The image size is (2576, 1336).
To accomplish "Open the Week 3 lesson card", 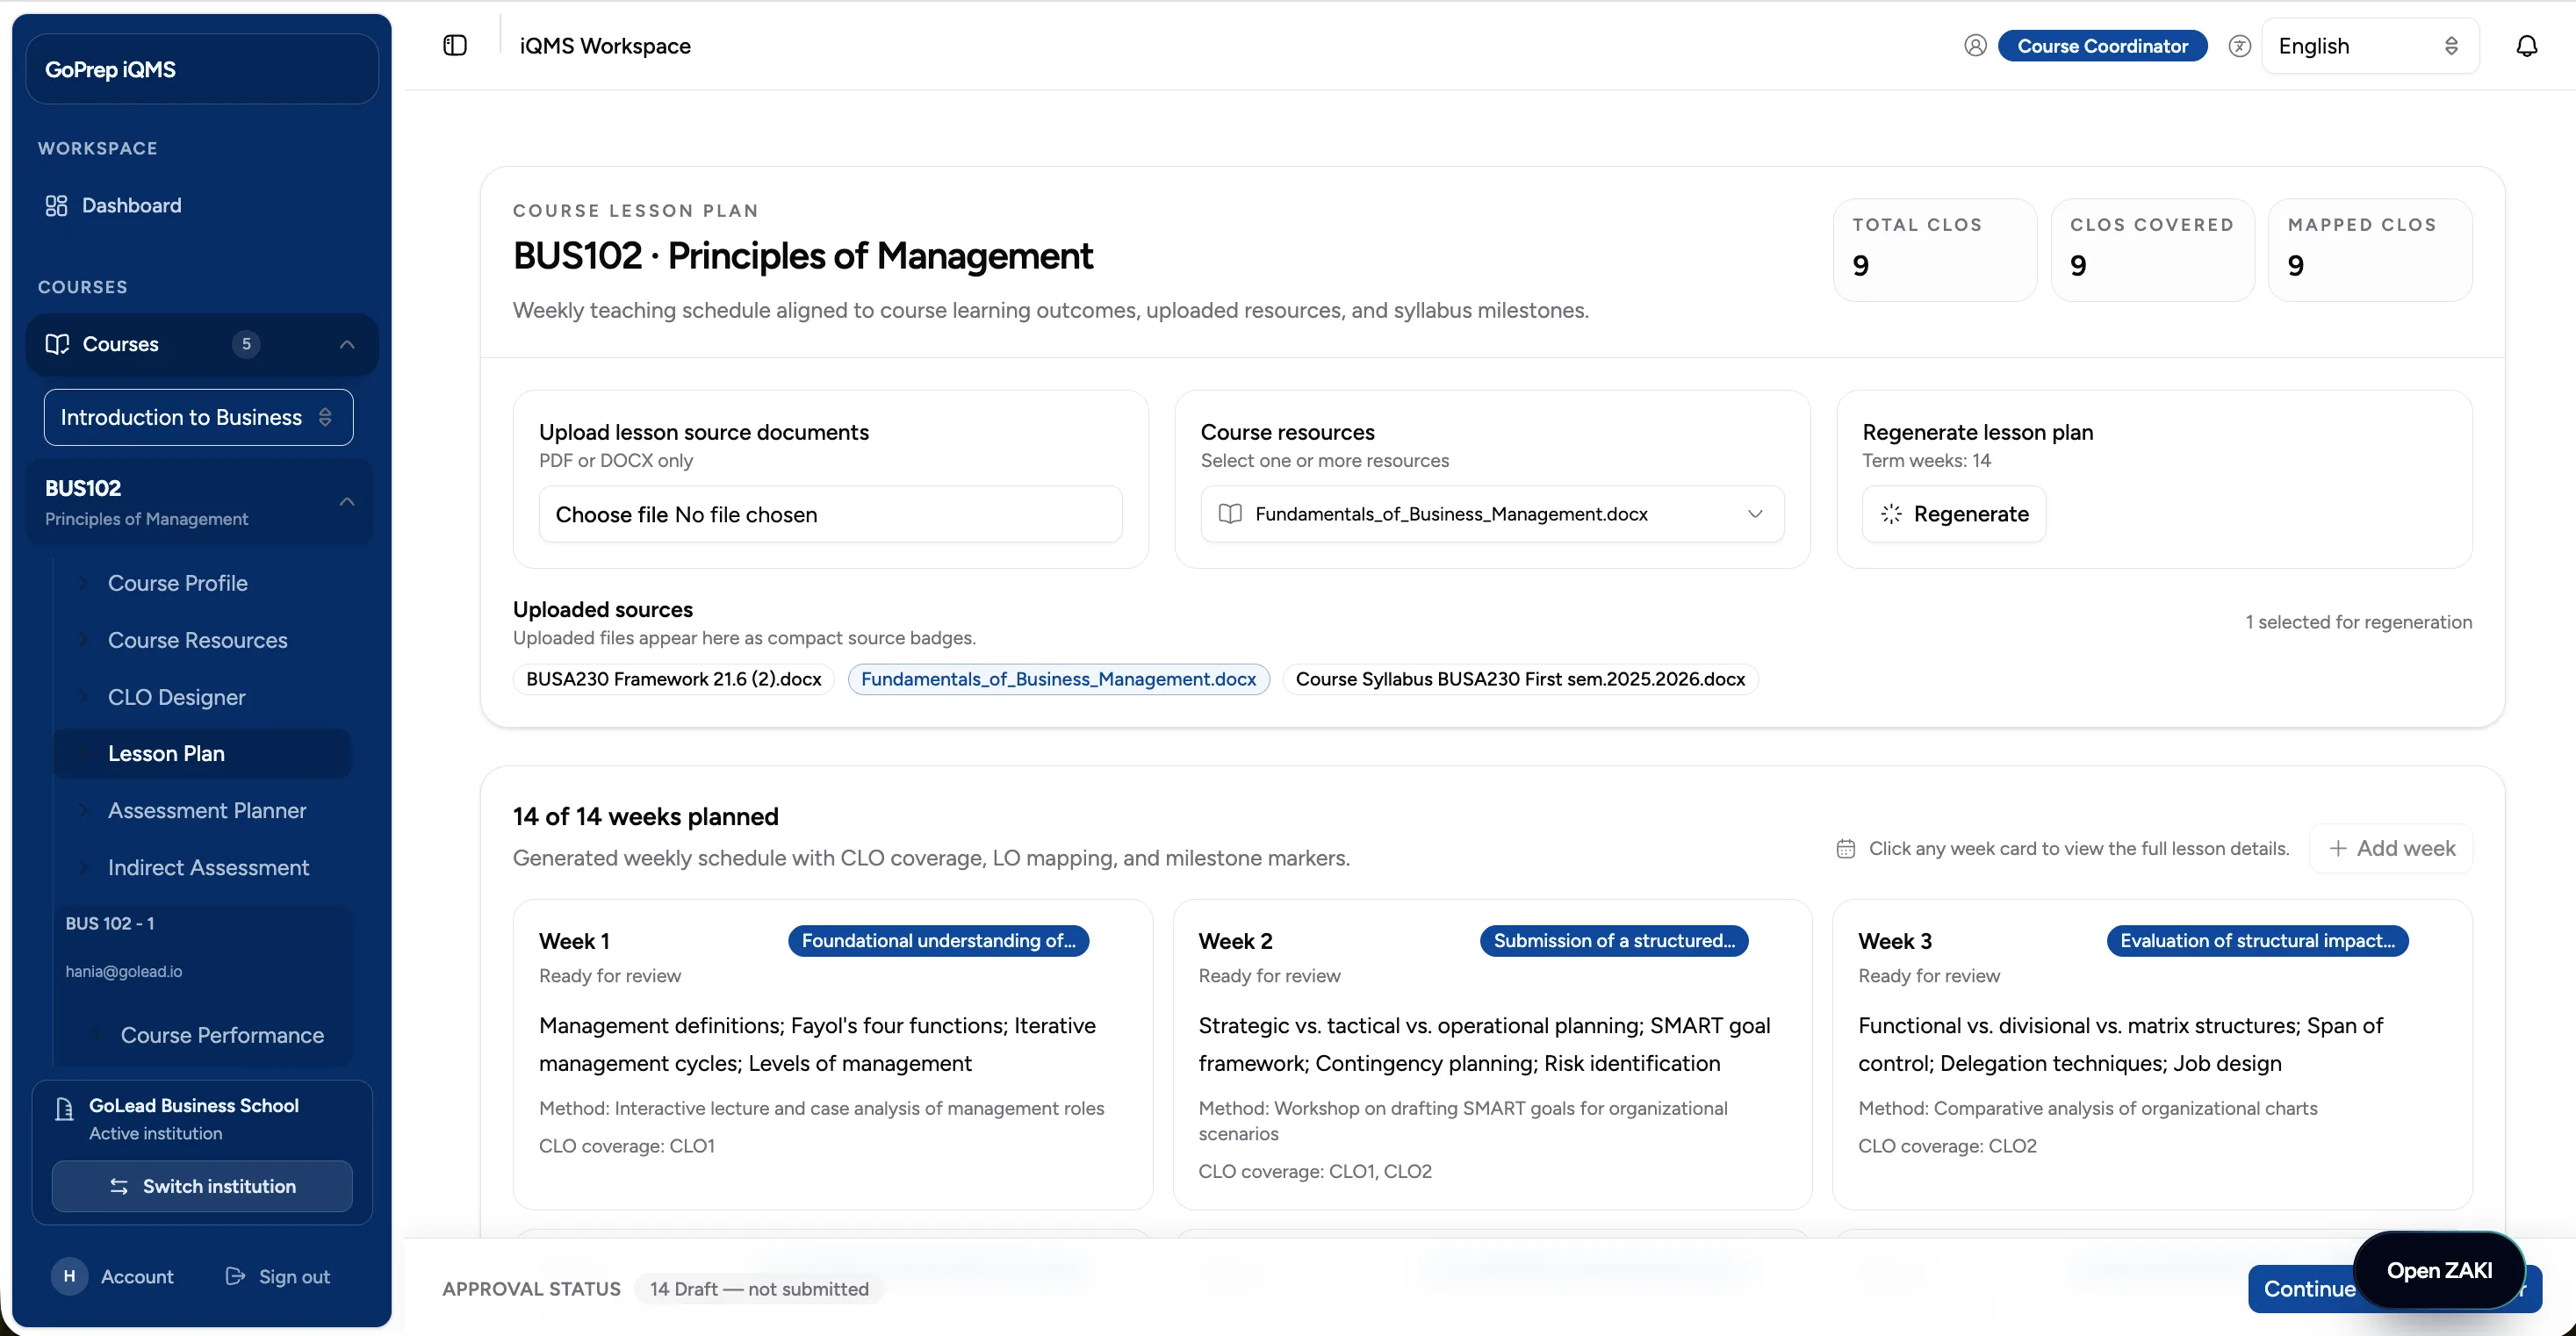I will click(2152, 1055).
